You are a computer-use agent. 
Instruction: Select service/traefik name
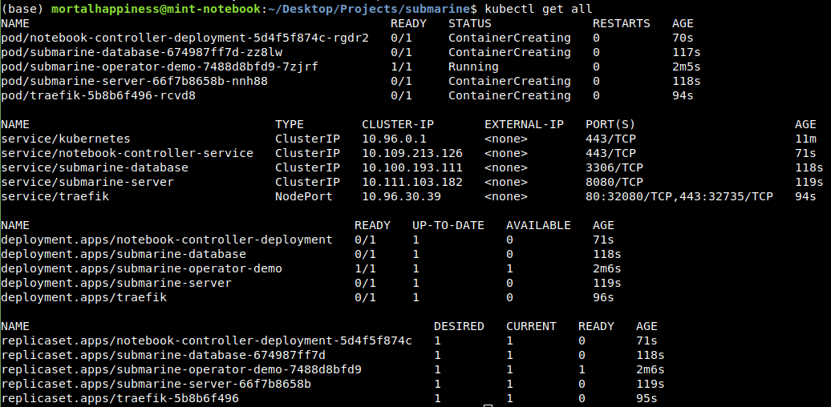[x=55, y=196]
